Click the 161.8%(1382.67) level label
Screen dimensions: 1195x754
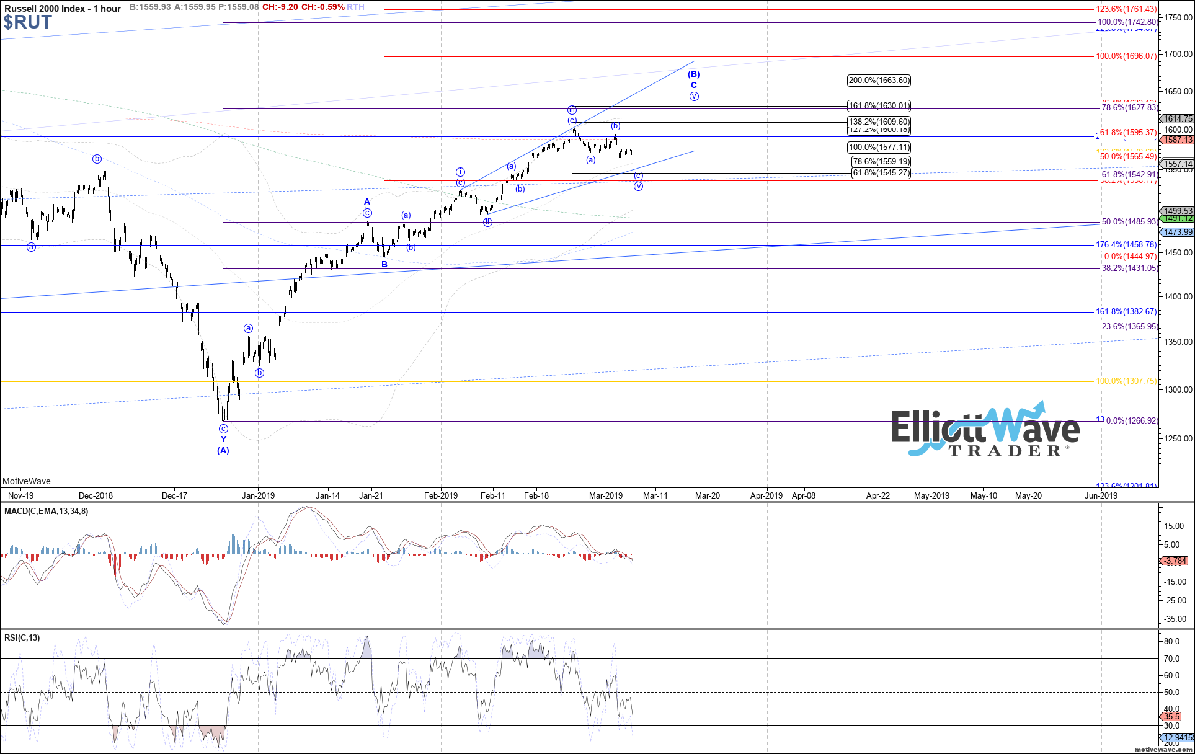1127,312
